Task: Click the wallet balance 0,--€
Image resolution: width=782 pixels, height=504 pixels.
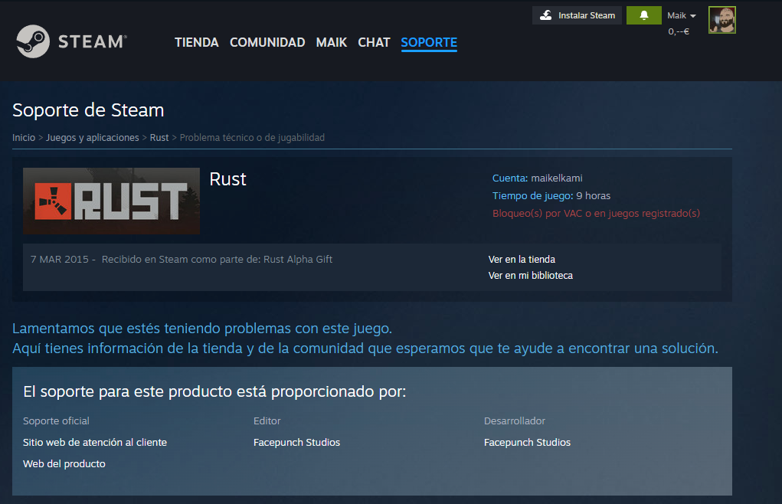Action: (x=679, y=31)
